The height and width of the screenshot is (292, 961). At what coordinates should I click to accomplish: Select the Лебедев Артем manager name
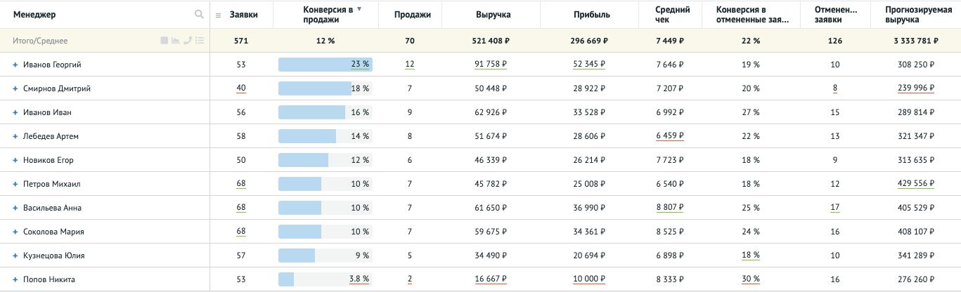pyautogui.click(x=51, y=136)
